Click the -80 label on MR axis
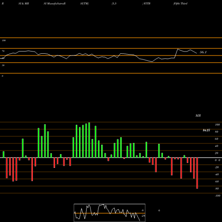Image resolution: width=222 pixels, height=222 pixels. point(217,189)
